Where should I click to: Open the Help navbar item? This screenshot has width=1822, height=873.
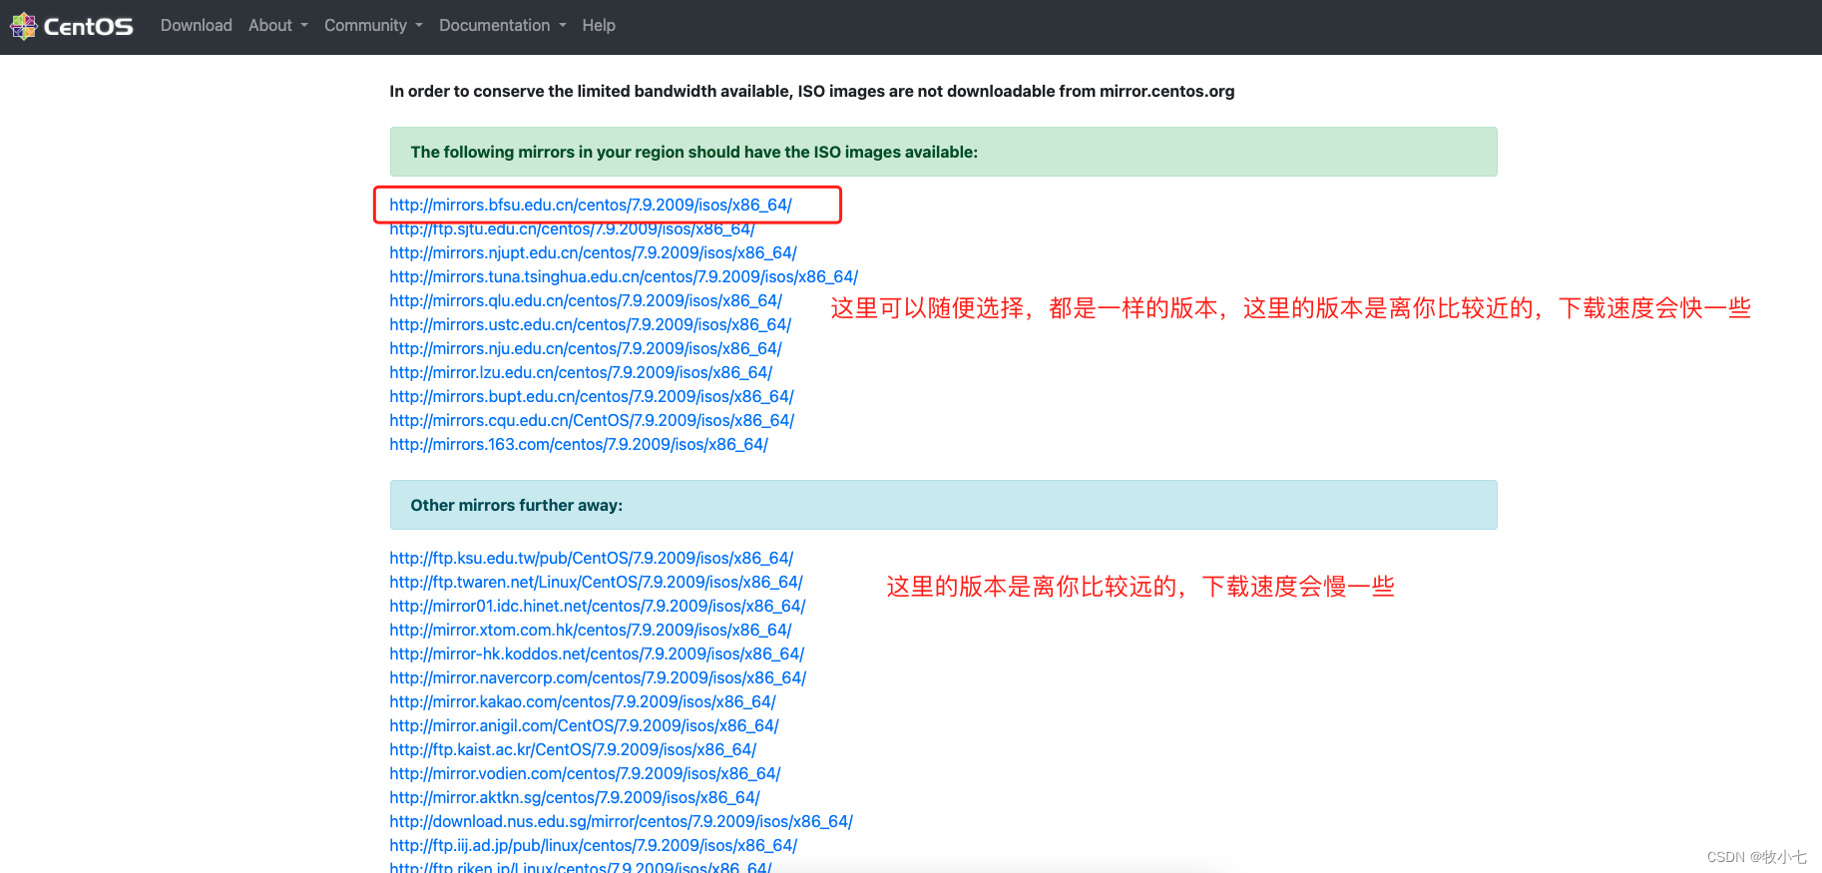[599, 26]
